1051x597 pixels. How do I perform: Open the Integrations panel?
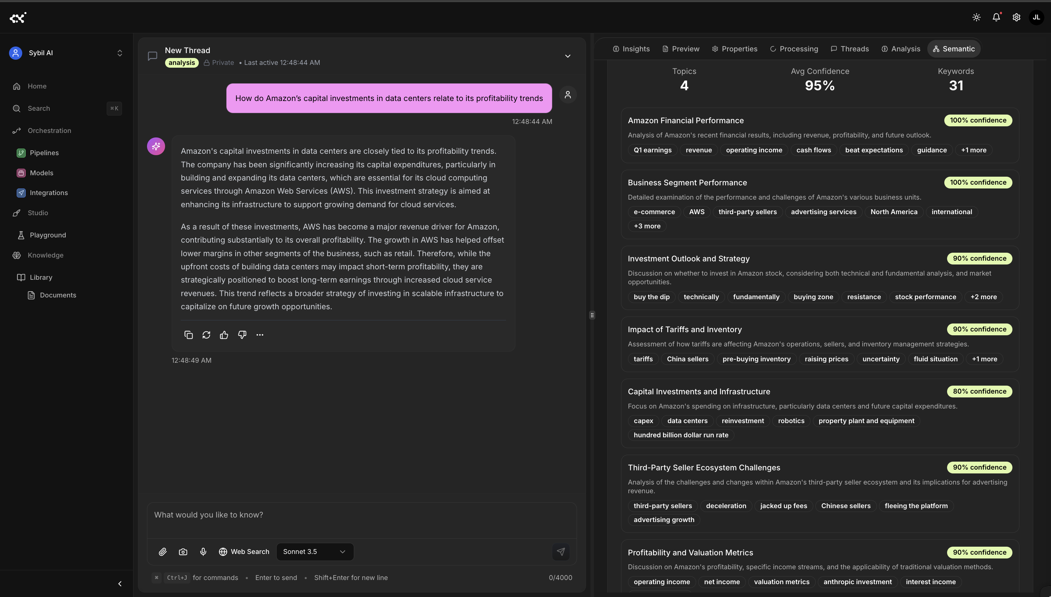click(x=48, y=193)
